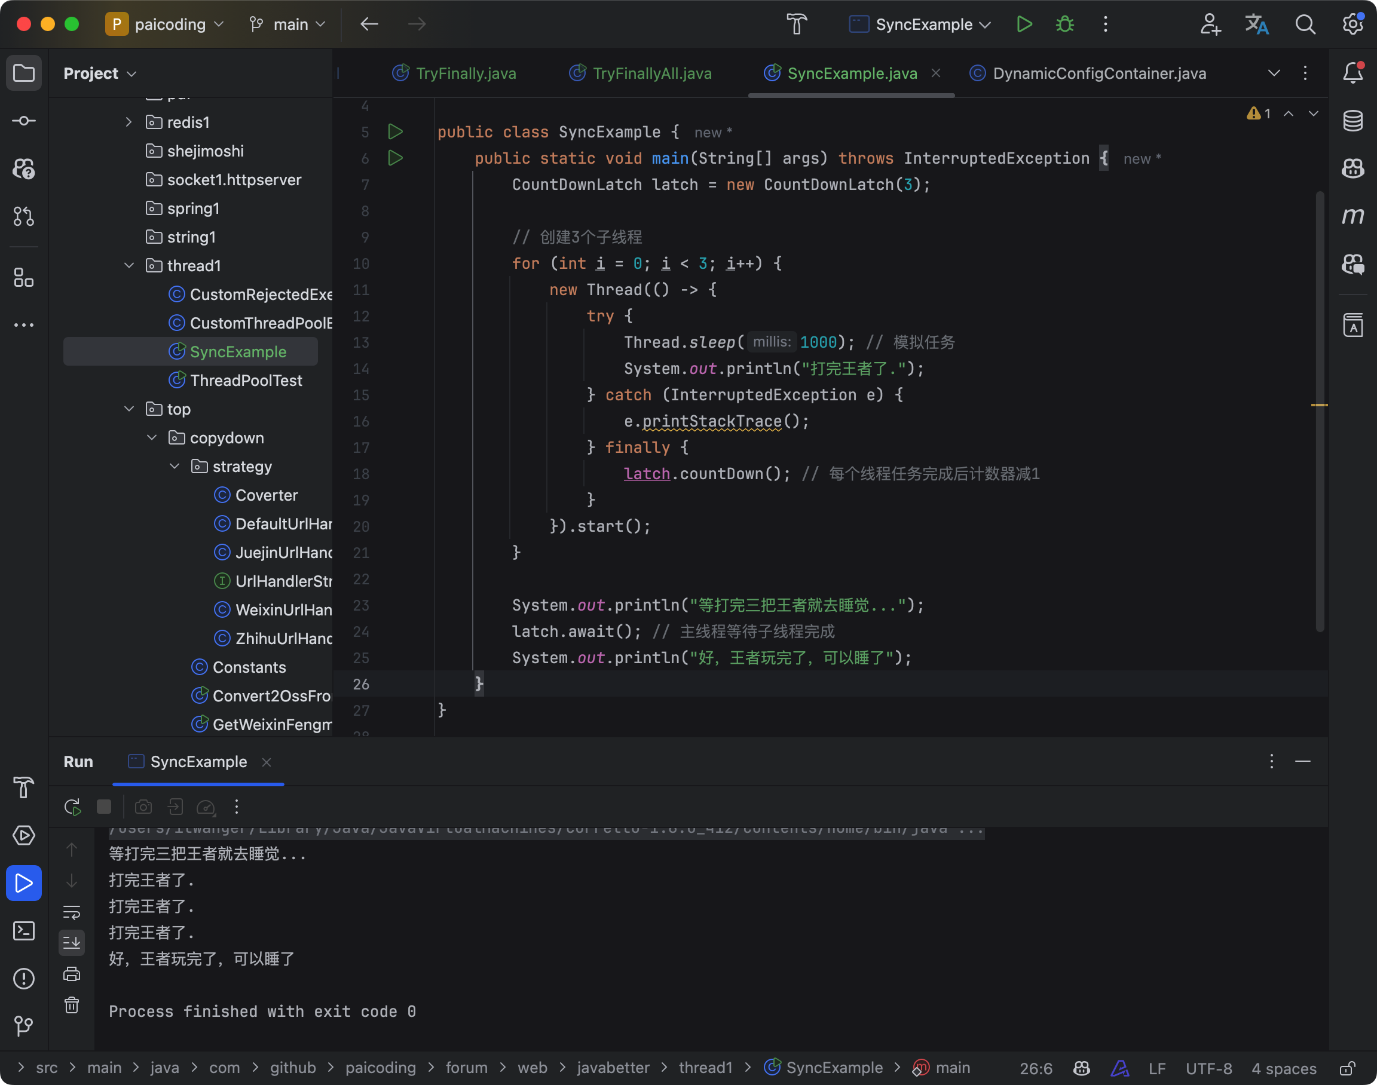
Task: Clear the Run console with trash icon
Action: point(72,1006)
